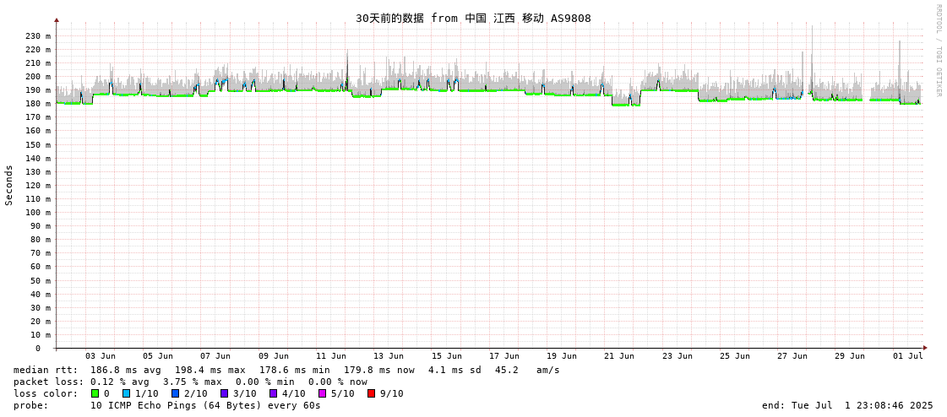Click the blue 2/10 loss swatch
This screenshot has width=947, height=417.
[175, 393]
